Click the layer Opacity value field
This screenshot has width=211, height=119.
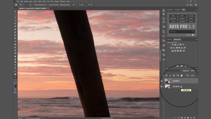(x=193, y=71)
